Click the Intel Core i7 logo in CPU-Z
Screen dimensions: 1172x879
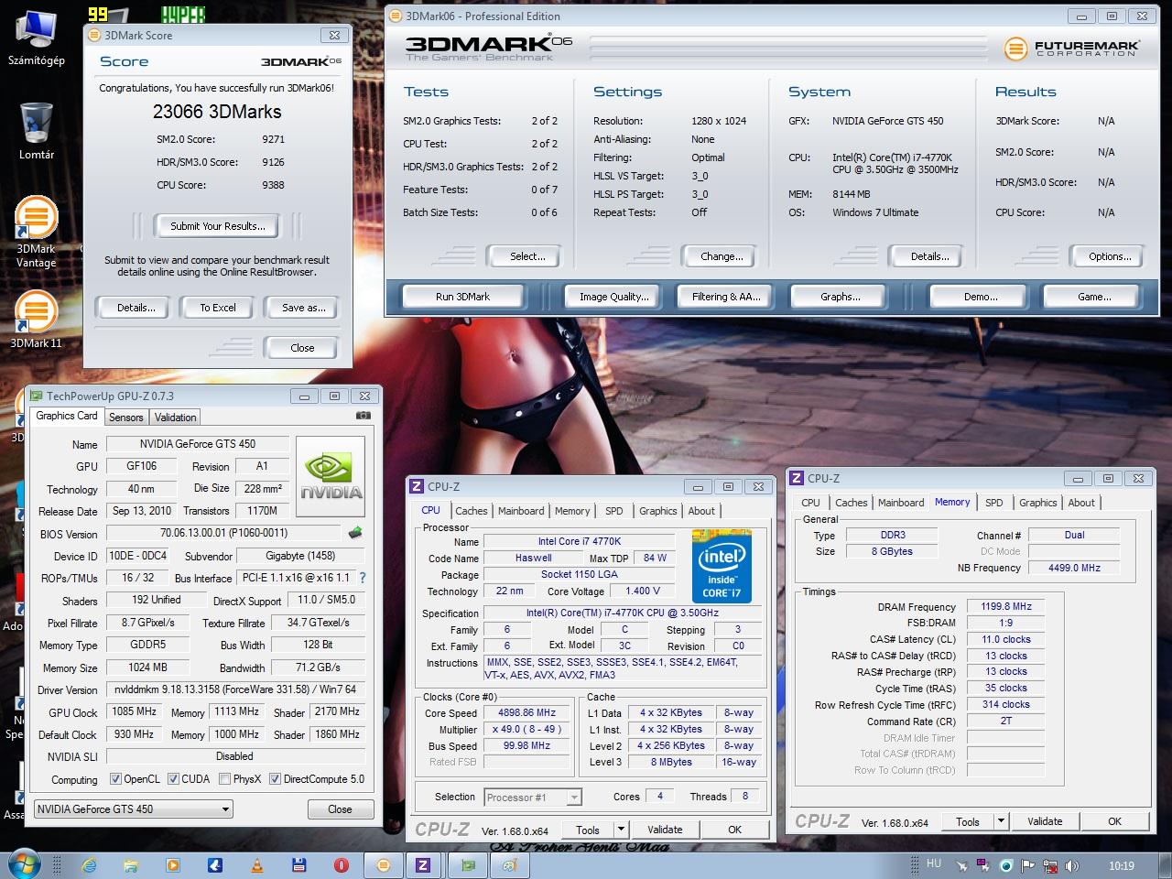click(x=722, y=566)
